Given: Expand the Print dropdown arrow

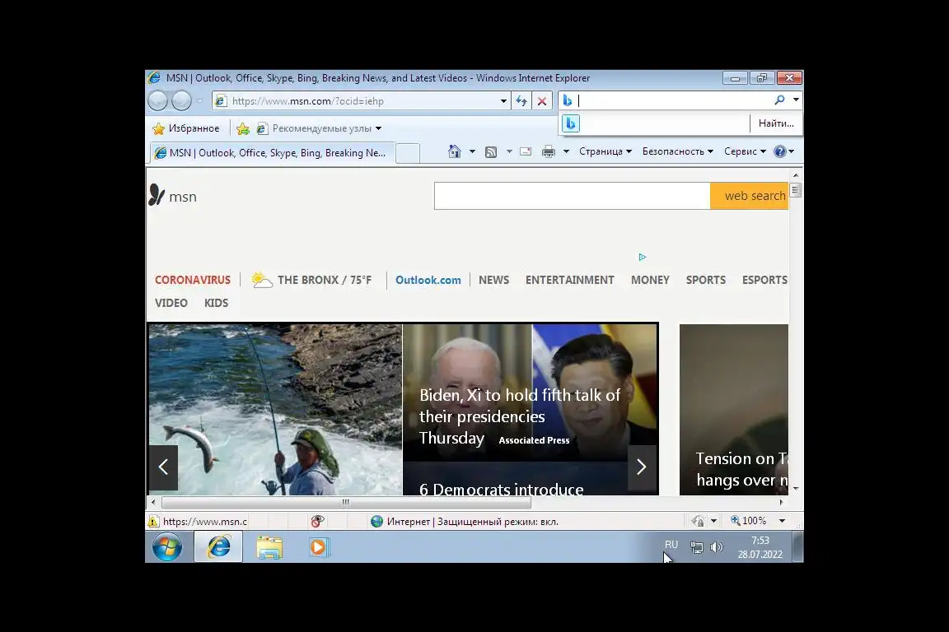Looking at the screenshot, I should pyautogui.click(x=566, y=151).
